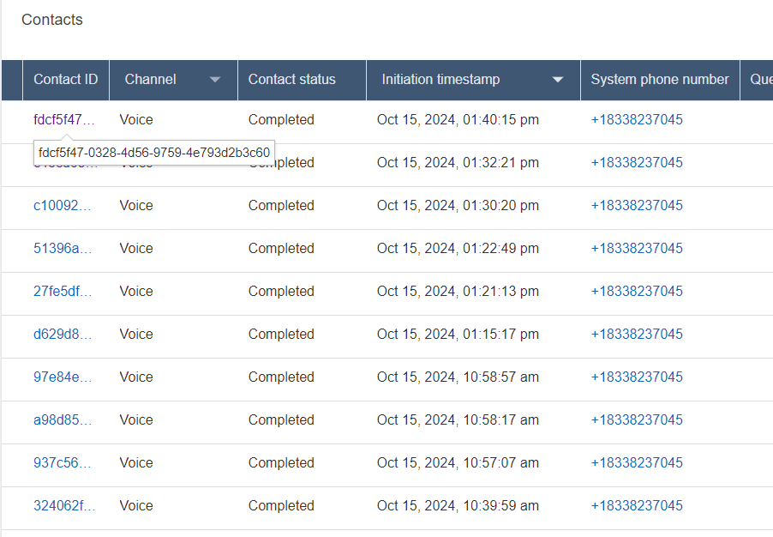
Task: Open contact ID 97e84e link
Action: click(64, 377)
